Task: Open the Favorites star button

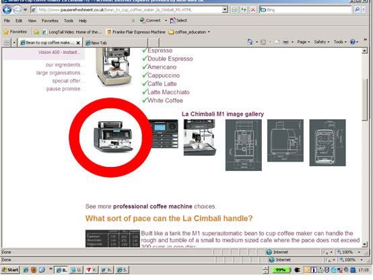Action: click(x=15, y=32)
